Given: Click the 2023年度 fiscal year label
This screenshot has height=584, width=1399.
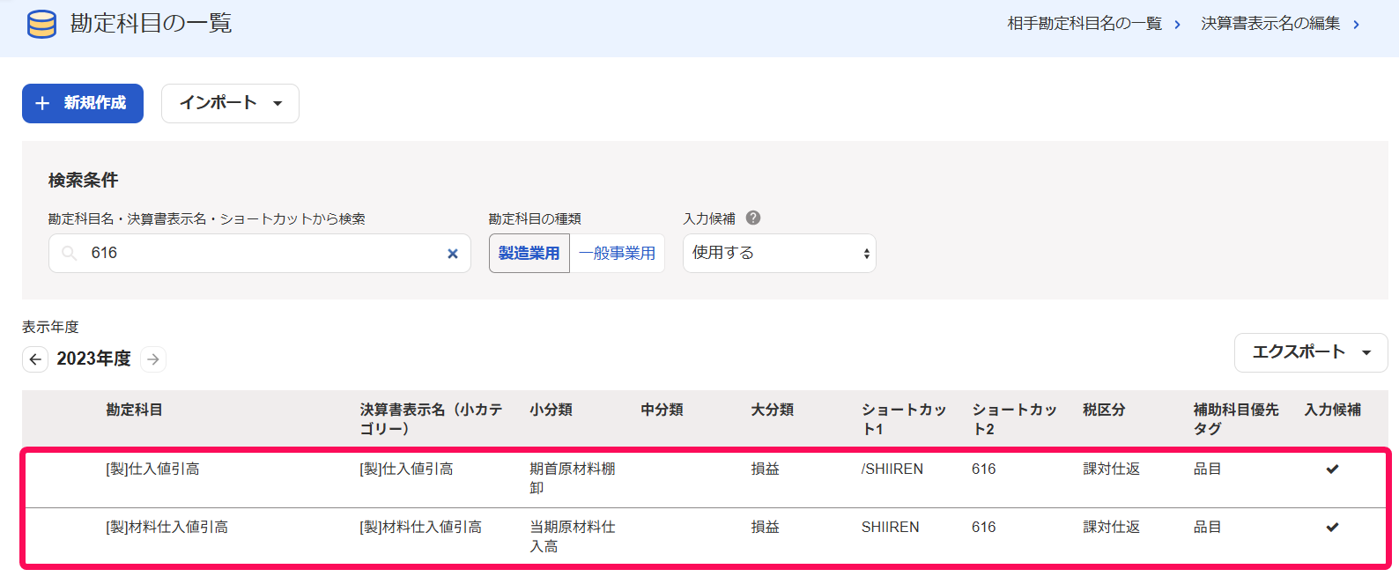Looking at the screenshot, I should click(93, 359).
